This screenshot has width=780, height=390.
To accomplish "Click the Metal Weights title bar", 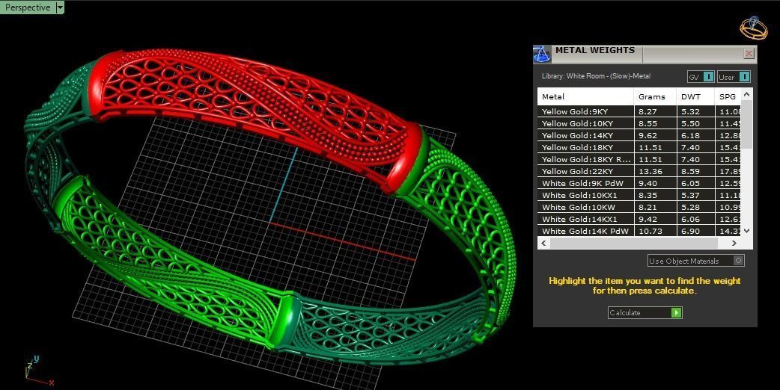I will click(647, 54).
